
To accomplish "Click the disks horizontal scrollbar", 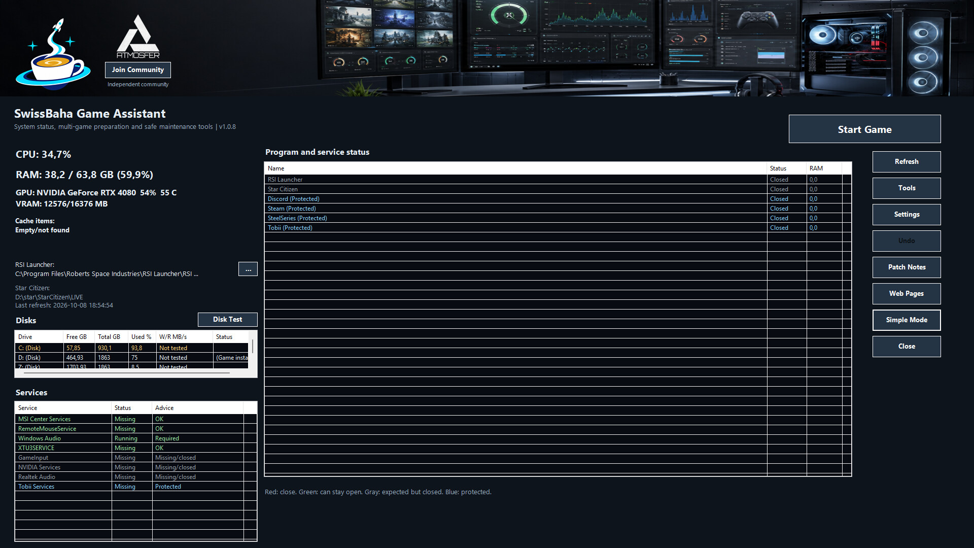I will [x=127, y=373].
